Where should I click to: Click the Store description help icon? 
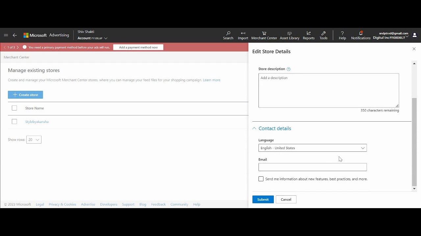pos(288,69)
